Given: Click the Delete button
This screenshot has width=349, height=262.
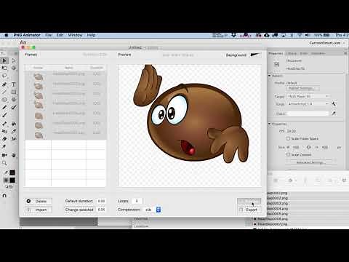Looking at the screenshot, I should click(x=39, y=201).
